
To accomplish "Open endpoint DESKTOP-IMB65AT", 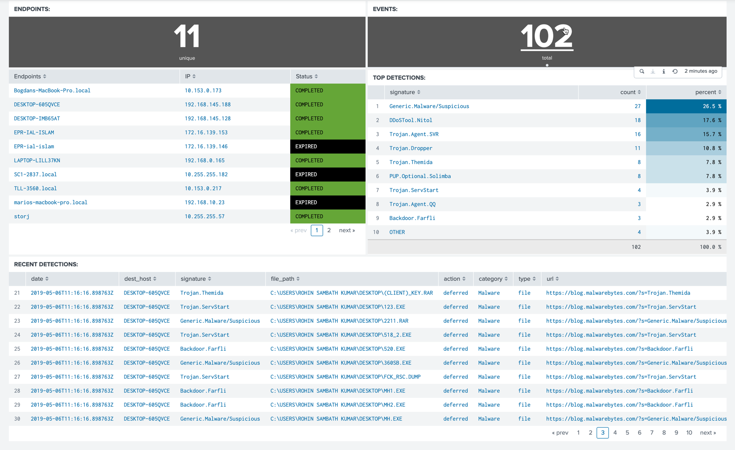I will coord(37,119).
